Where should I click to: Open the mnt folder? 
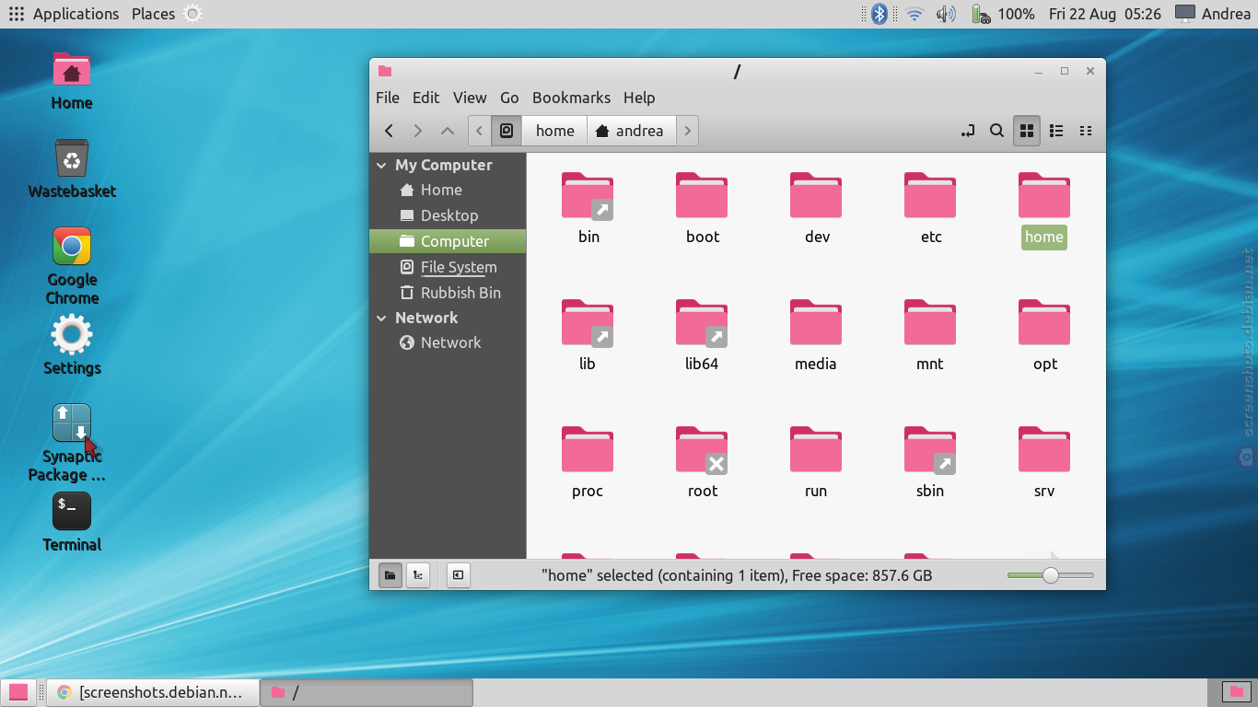930,324
